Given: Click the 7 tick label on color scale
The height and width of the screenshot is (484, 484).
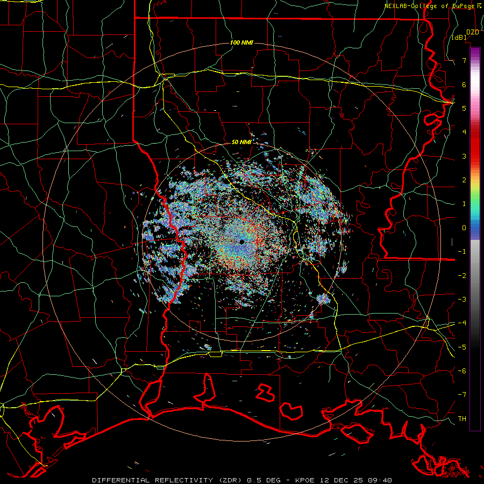Looking at the screenshot, I should click(464, 60).
